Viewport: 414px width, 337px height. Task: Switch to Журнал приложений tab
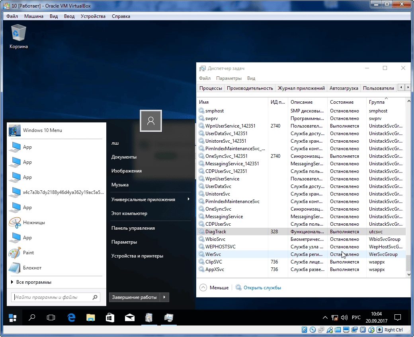tap(301, 88)
